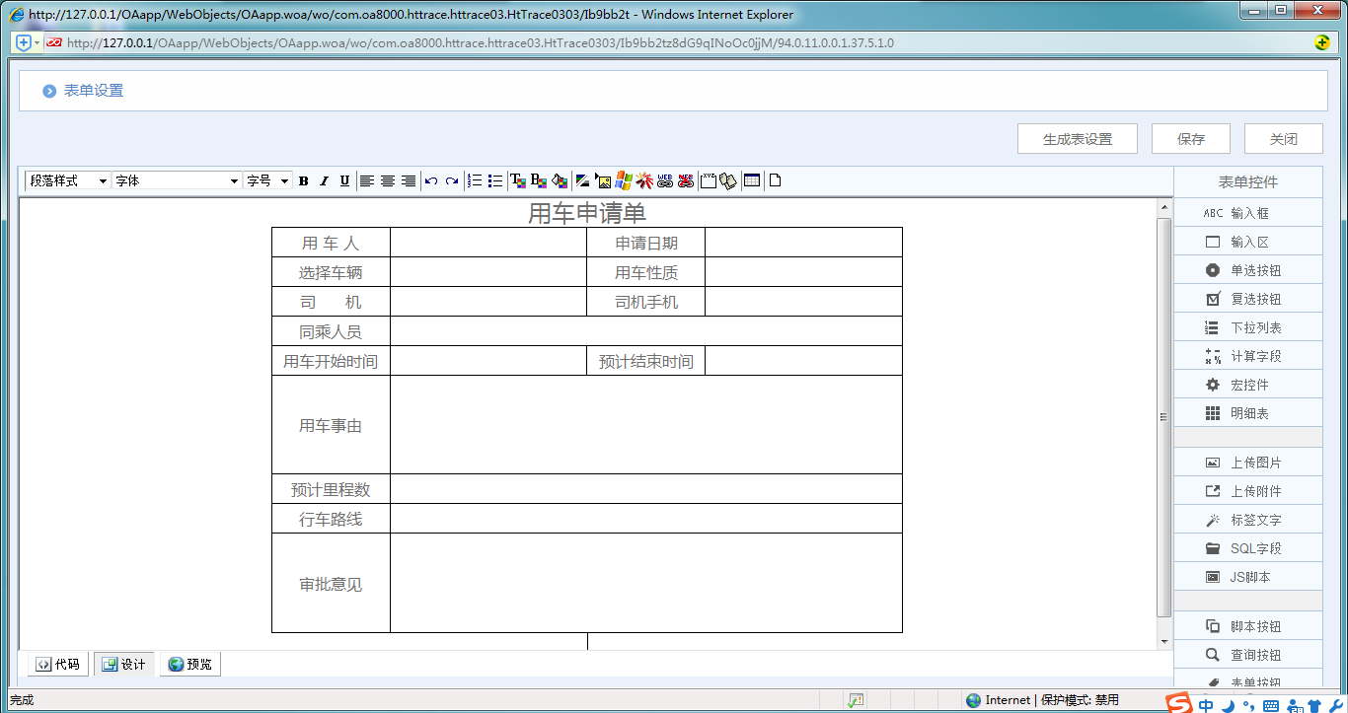
Task: Insert a numbered list
Action: (475, 180)
